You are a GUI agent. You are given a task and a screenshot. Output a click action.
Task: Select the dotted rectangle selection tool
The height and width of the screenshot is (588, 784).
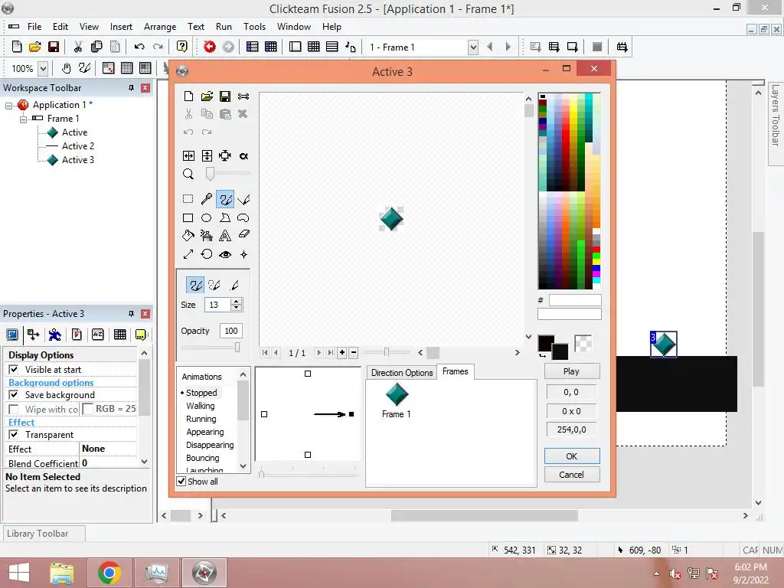[x=188, y=199]
